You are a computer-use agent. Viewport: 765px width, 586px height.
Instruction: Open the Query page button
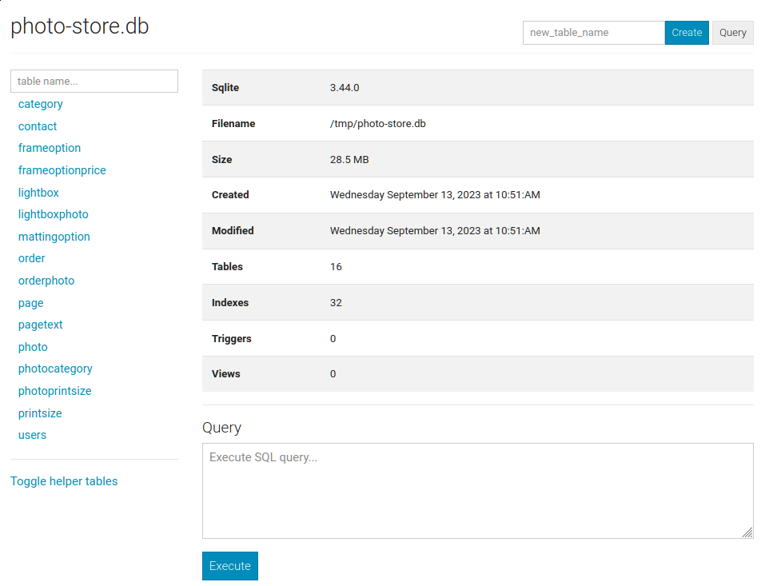pos(732,33)
